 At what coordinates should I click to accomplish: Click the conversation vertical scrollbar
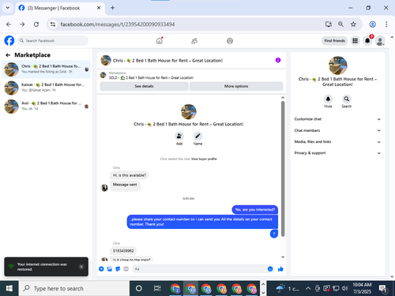coord(283,168)
